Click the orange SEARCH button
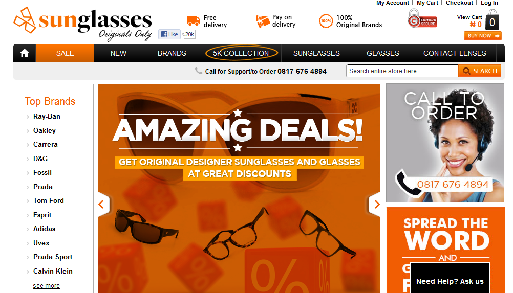513x293 pixels. pos(480,71)
